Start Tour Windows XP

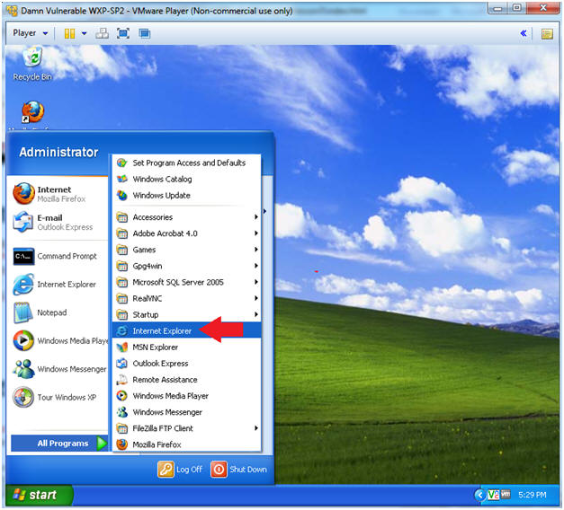[x=58, y=397]
